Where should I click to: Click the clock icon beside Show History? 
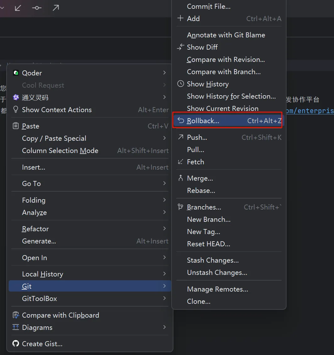coord(180,84)
